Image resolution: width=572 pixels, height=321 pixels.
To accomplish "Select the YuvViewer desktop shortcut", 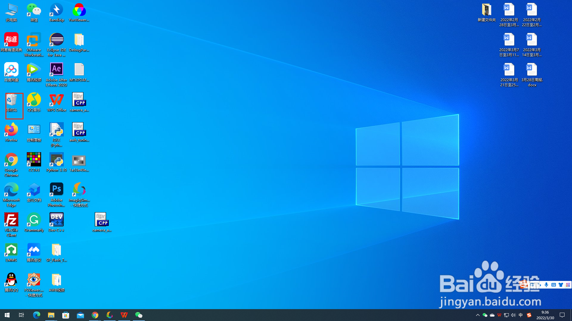I will 79,13.
